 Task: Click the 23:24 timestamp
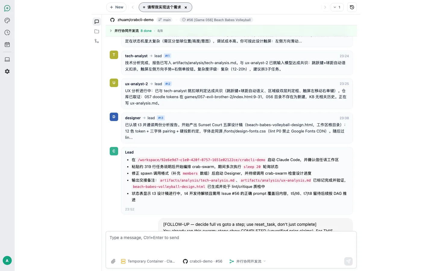tap(344, 56)
